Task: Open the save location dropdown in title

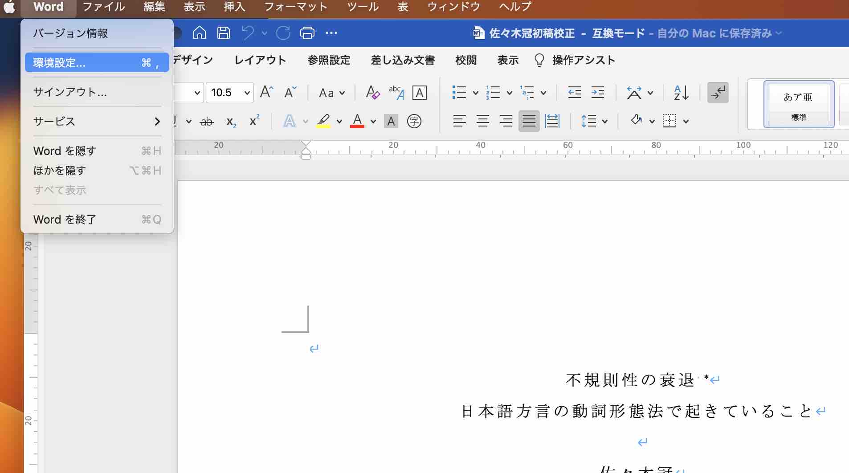Action: point(779,33)
